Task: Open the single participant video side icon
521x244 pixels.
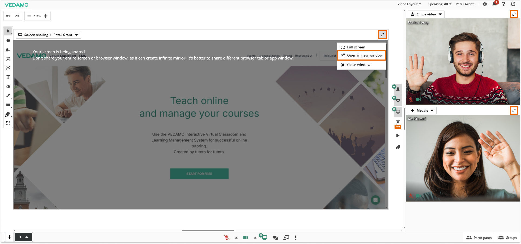Action: [x=398, y=89]
